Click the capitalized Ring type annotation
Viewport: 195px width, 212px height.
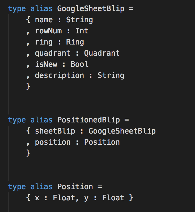tap(75, 42)
